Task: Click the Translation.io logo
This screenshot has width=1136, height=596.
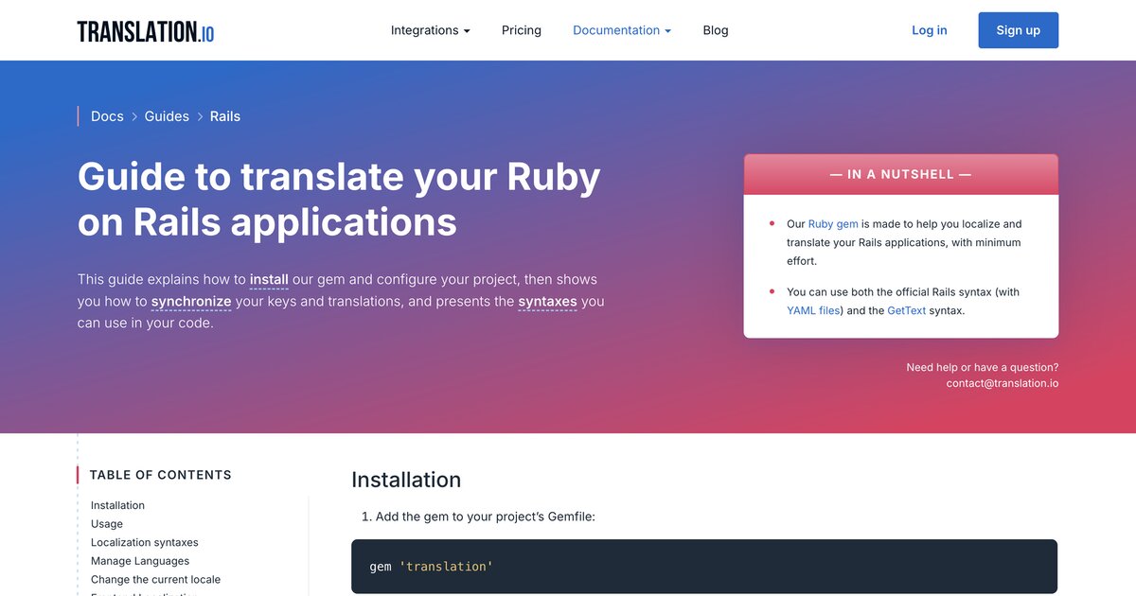Action: 146,31
